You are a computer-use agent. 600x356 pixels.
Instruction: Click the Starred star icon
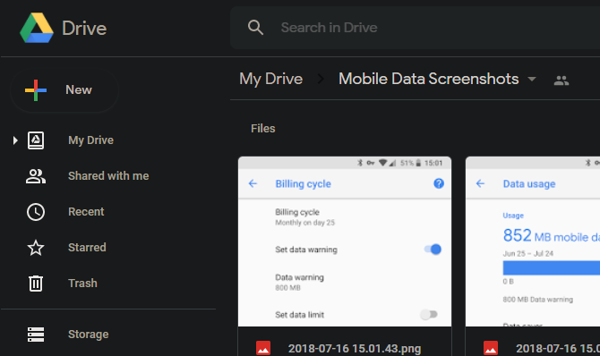(36, 248)
